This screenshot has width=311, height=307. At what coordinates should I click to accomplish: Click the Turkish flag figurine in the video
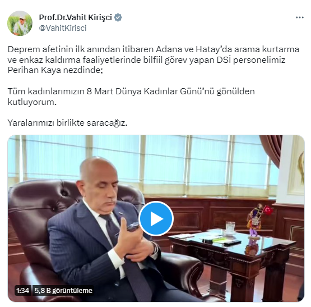(x=258, y=221)
